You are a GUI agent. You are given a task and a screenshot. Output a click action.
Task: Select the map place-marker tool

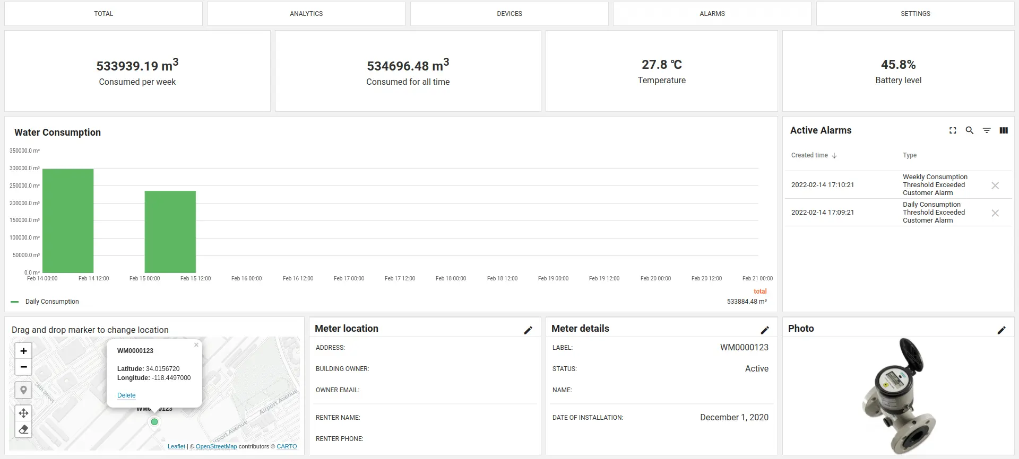(23, 390)
